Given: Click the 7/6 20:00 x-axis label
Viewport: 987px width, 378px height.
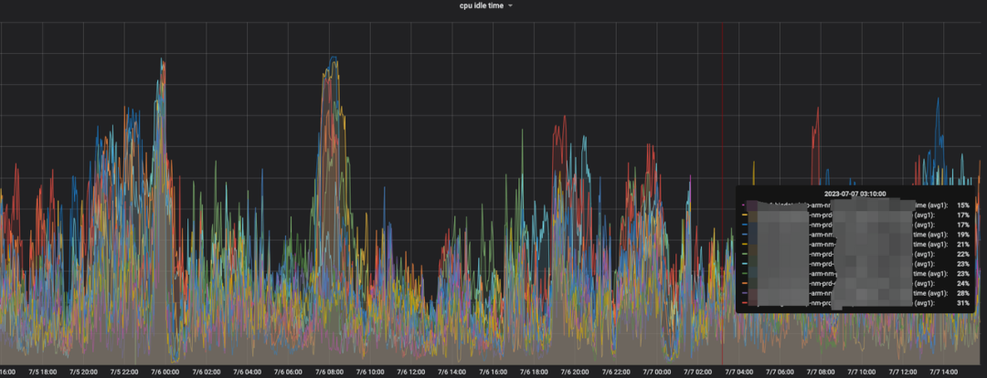Looking at the screenshot, I should click(574, 372).
